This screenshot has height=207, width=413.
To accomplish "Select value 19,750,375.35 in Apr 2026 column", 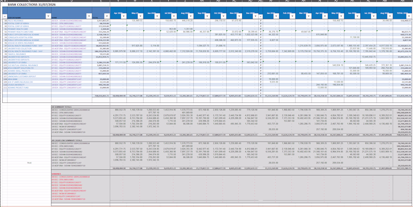I will click(320, 51).
